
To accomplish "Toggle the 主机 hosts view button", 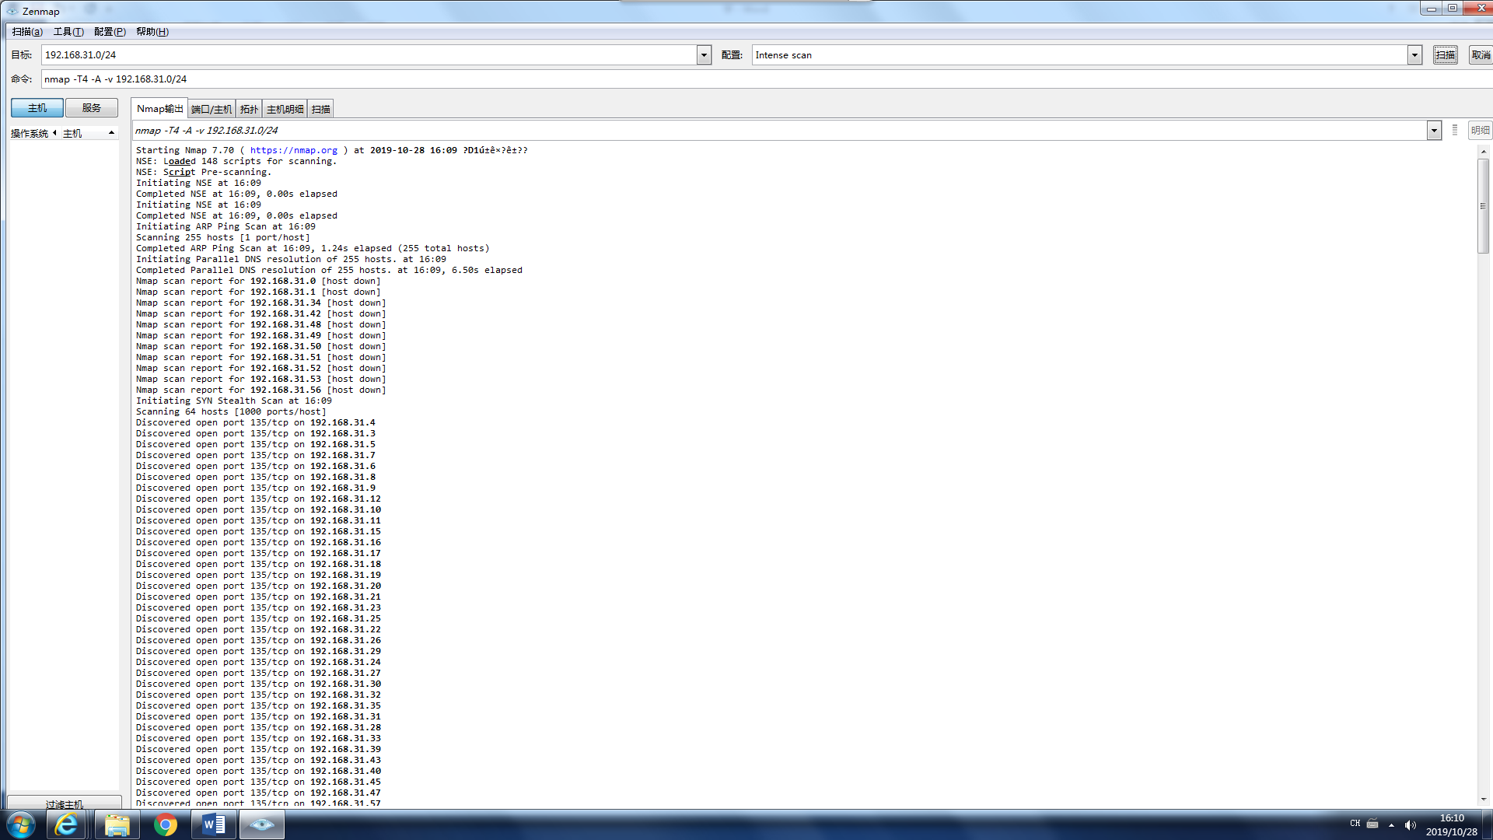I will (x=37, y=108).
